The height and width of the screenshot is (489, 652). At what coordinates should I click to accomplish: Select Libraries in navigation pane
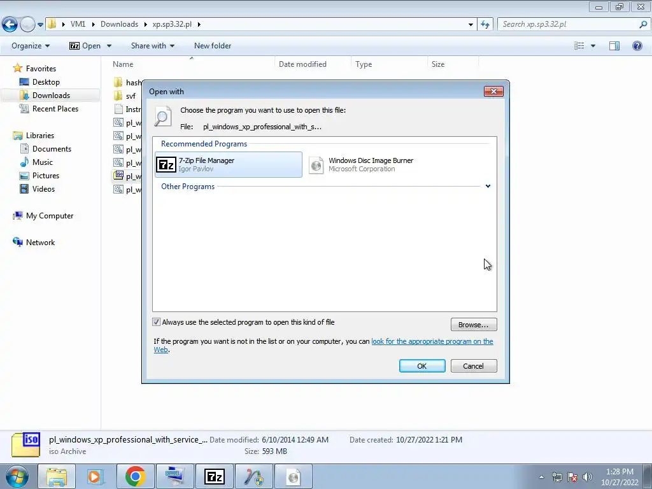[40, 136]
